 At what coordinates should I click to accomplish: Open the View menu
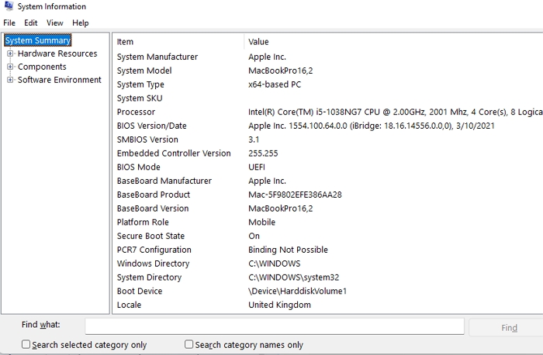point(55,22)
